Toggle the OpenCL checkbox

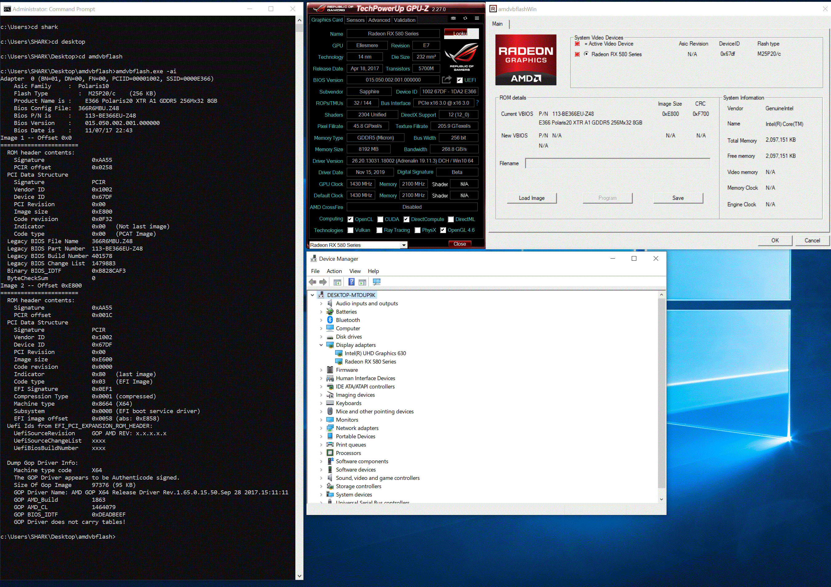[350, 219]
